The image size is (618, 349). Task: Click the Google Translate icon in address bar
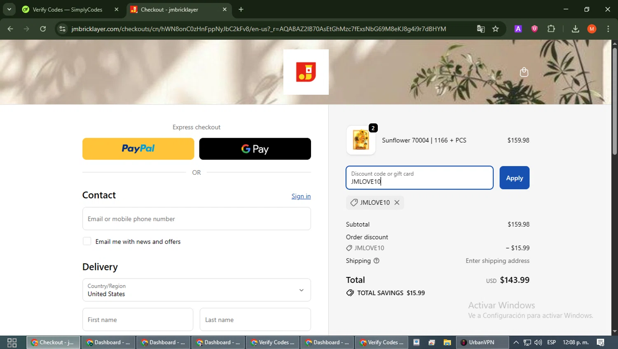click(481, 29)
